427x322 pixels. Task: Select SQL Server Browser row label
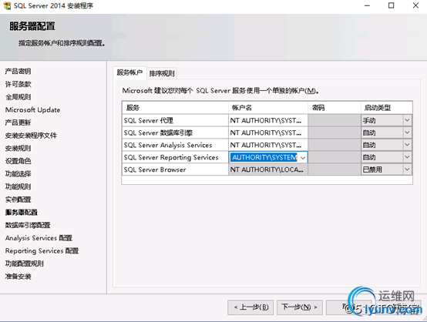tap(155, 169)
